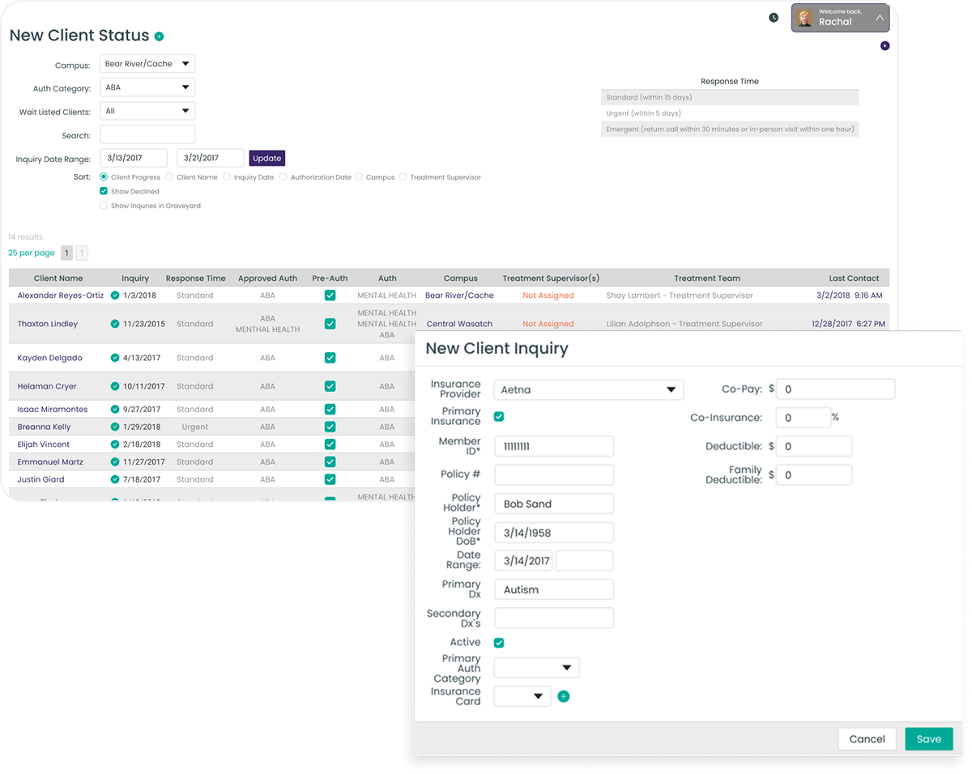Expand the Insurance Provider dropdown
Screen dimensions: 972x774
click(588, 389)
